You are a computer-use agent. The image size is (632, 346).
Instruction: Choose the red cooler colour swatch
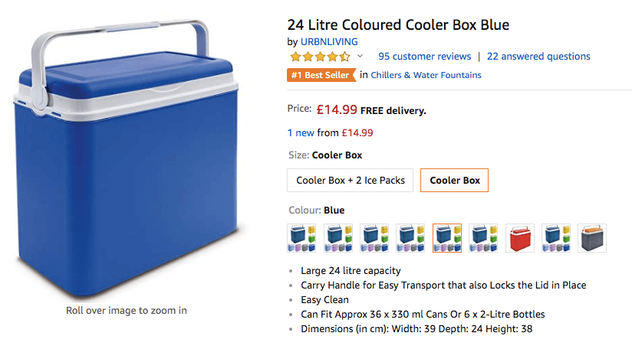coord(520,238)
